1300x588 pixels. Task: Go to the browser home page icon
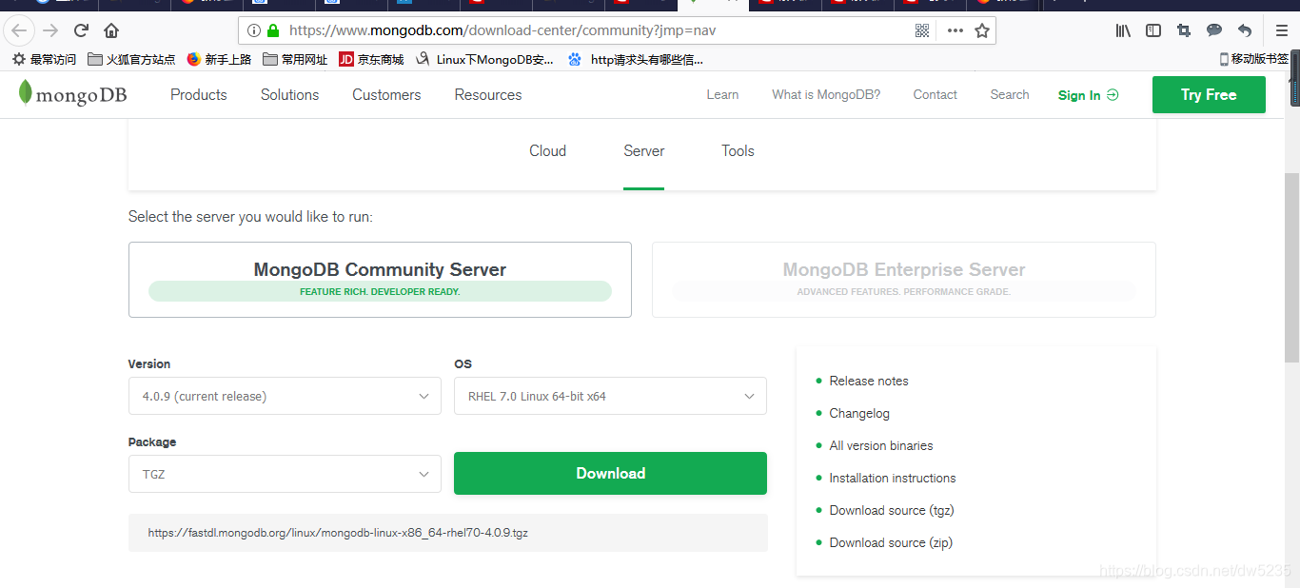[111, 30]
